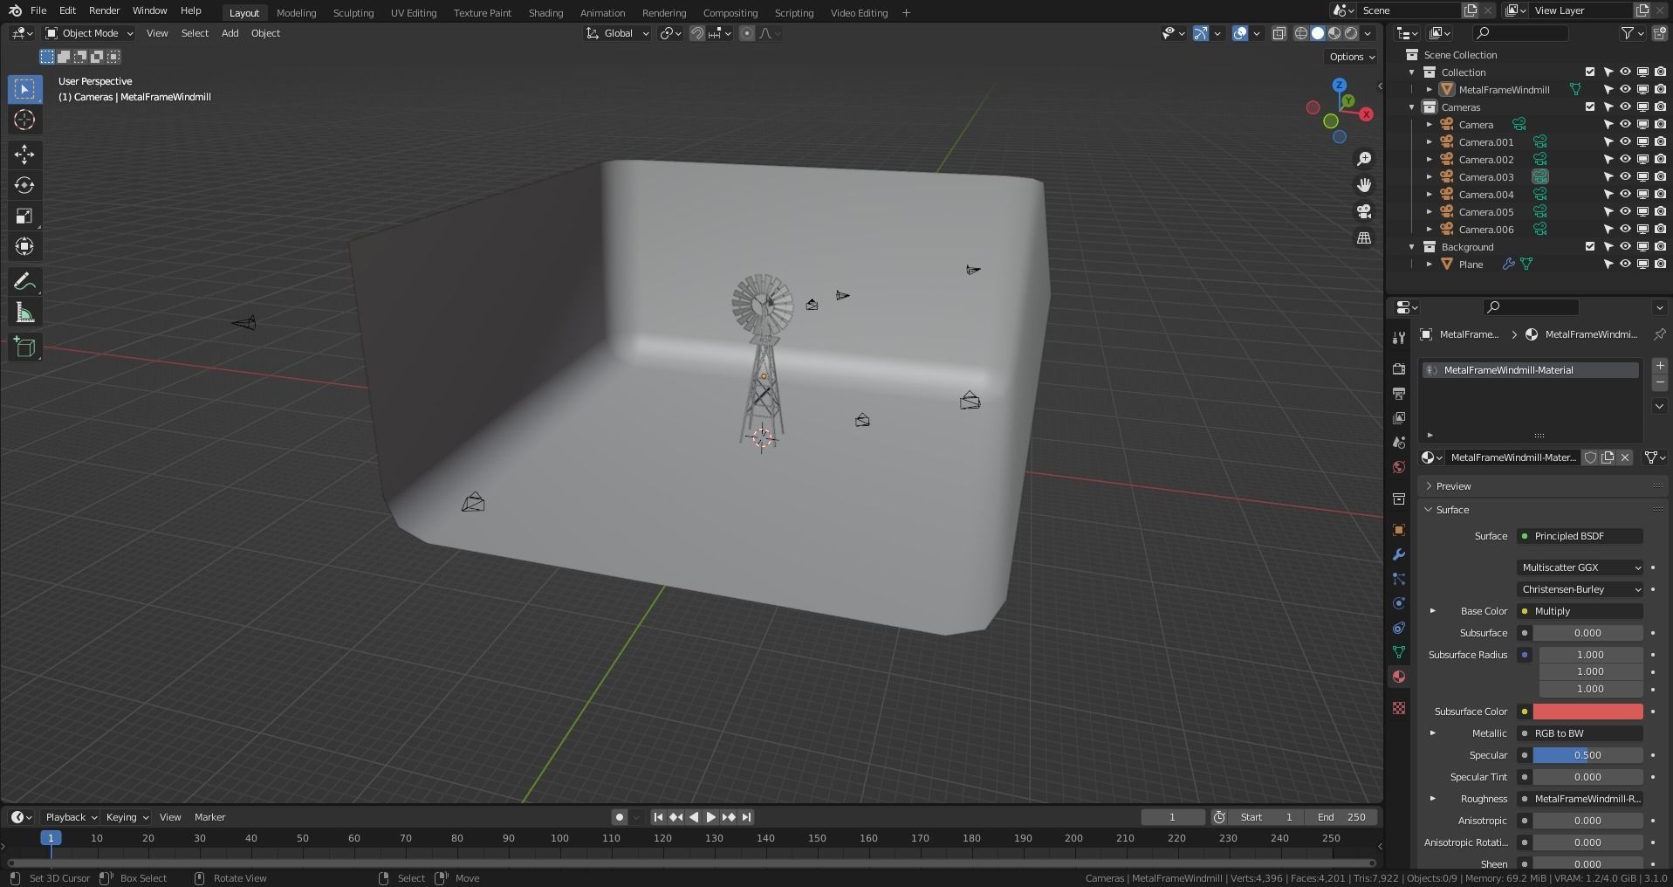The image size is (1673, 887).
Task: Collapse the Cameras collection in outliner
Action: click(x=1412, y=107)
